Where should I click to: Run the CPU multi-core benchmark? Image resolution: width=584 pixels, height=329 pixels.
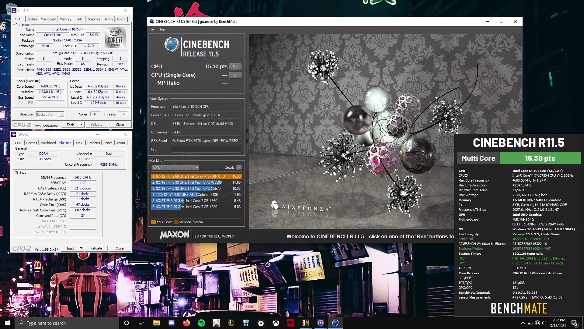[x=235, y=67]
